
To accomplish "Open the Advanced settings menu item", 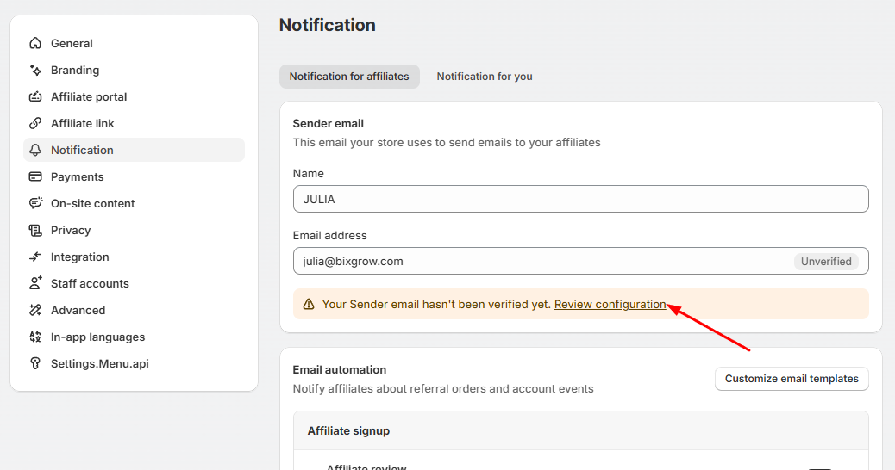I will point(78,310).
